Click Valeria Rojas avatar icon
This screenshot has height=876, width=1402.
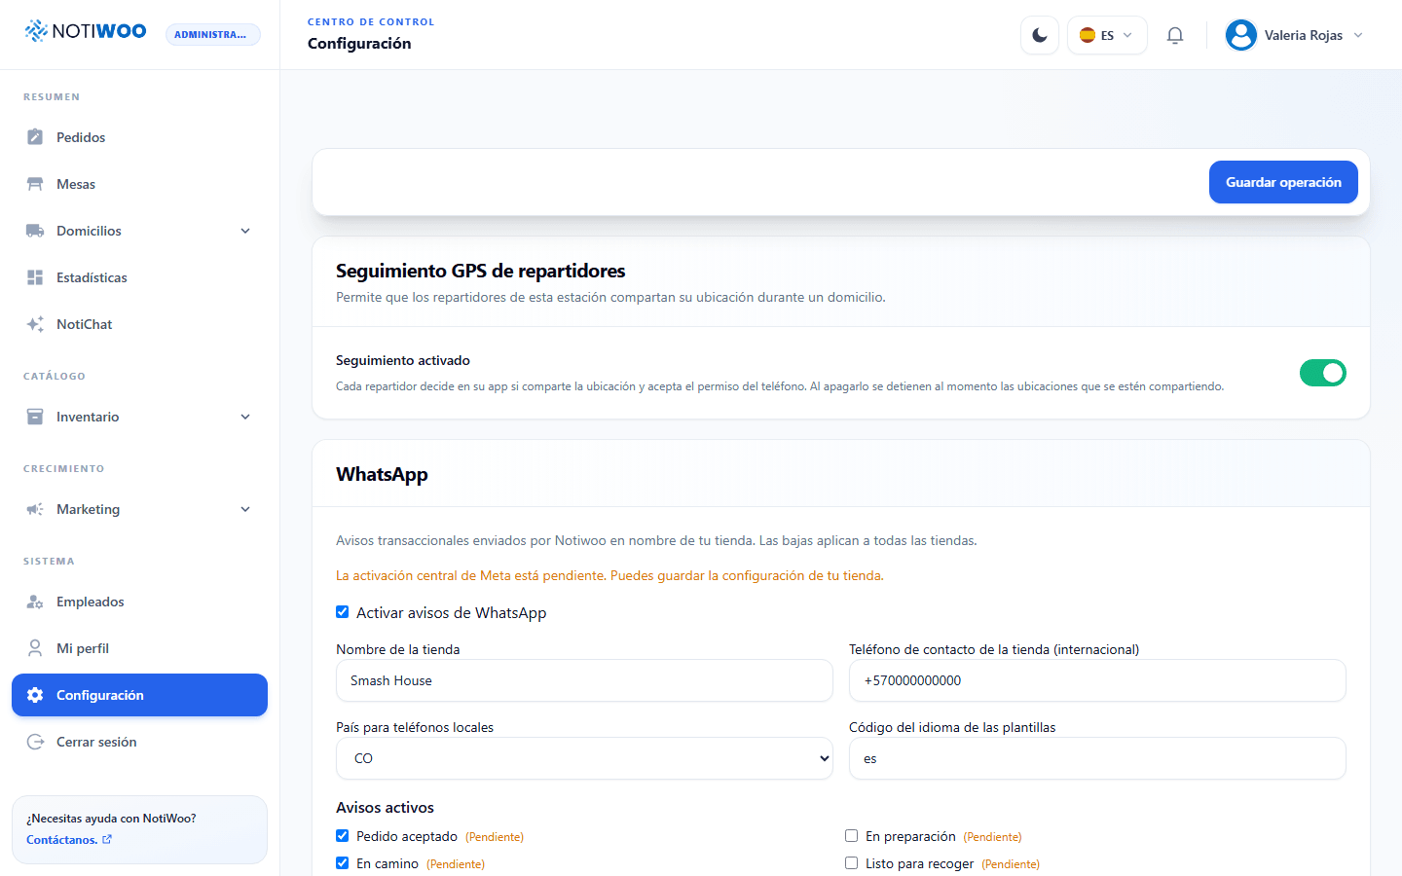point(1241,35)
